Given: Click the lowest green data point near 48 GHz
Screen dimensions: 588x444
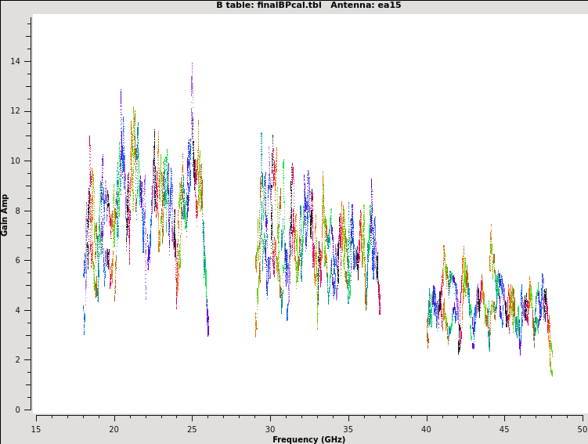Looking at the screenshot, I should tap(552, 374).
